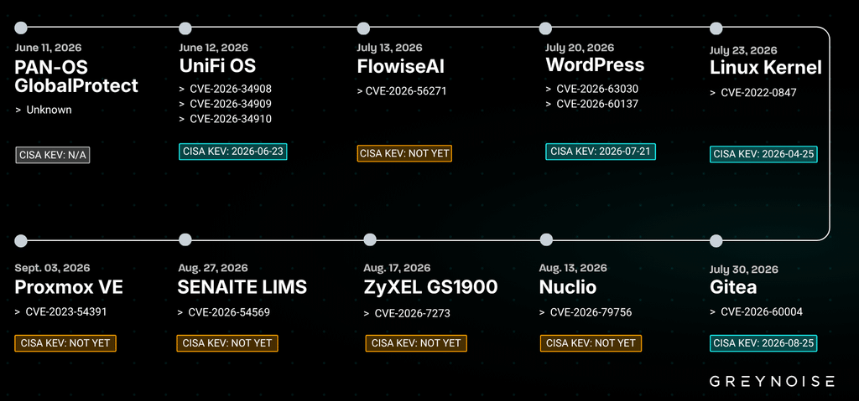The width and height of the screenshot is (859, 401).
Task: Select the FlowiseAI heading
Action: tap(400, 67)
